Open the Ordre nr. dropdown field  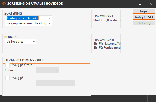[x=48, y=70]
